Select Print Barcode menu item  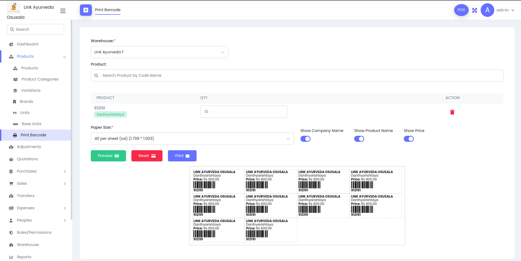36,135
